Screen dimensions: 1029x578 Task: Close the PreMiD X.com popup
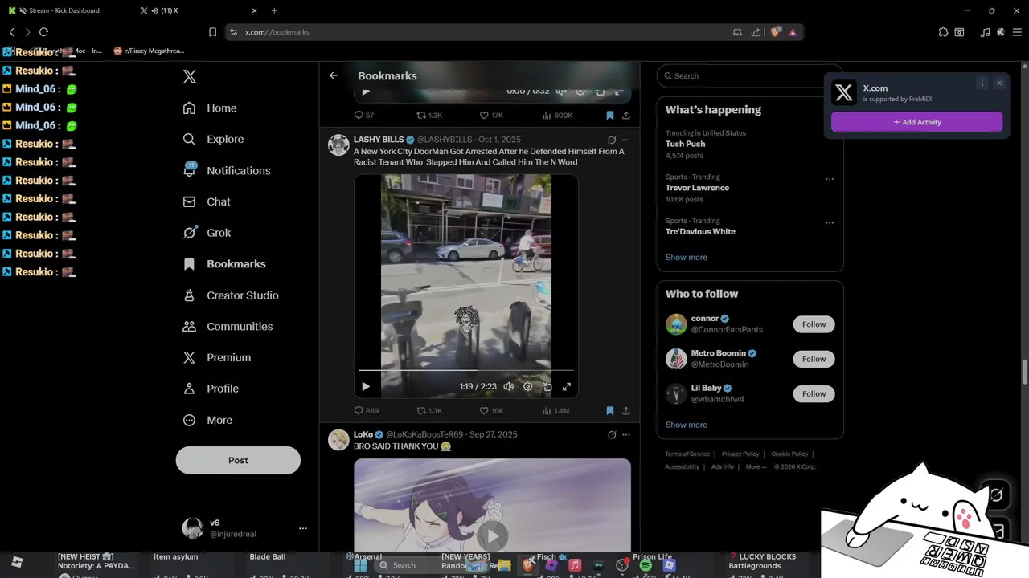click(x=999, y=83)
